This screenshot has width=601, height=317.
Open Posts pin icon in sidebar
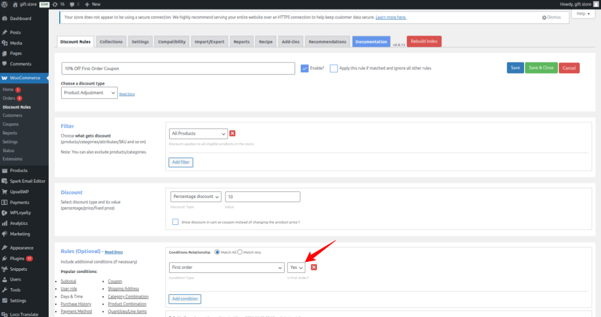pyautogui.click(x=5, y=33)
